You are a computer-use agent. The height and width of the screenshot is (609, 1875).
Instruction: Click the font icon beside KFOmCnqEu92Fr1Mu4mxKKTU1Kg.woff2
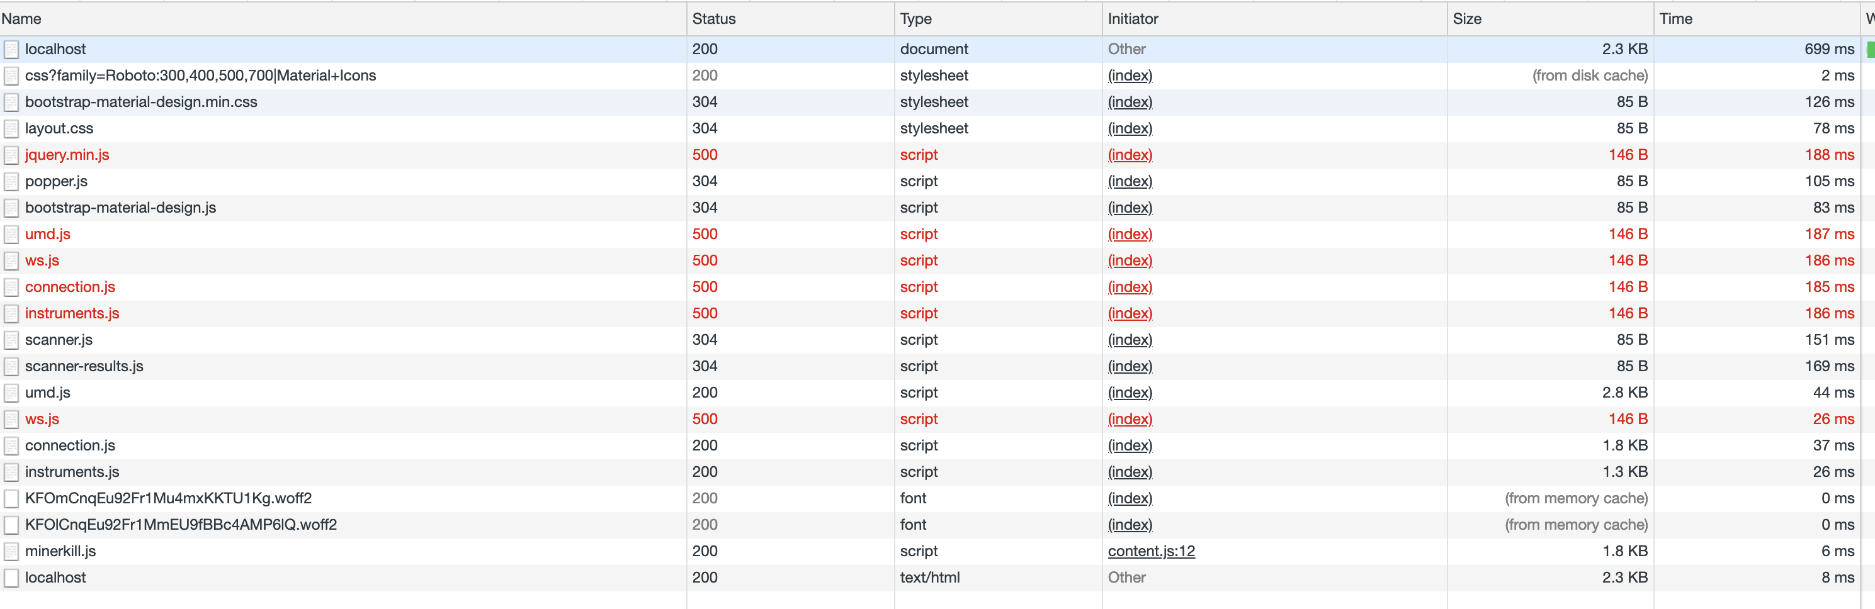(x=11, y=498)
